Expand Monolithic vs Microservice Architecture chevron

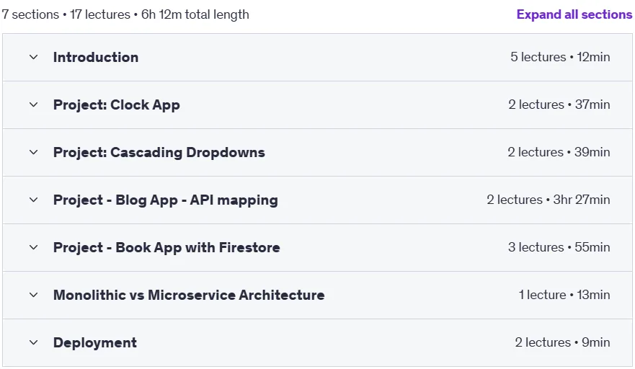point(34,295)
